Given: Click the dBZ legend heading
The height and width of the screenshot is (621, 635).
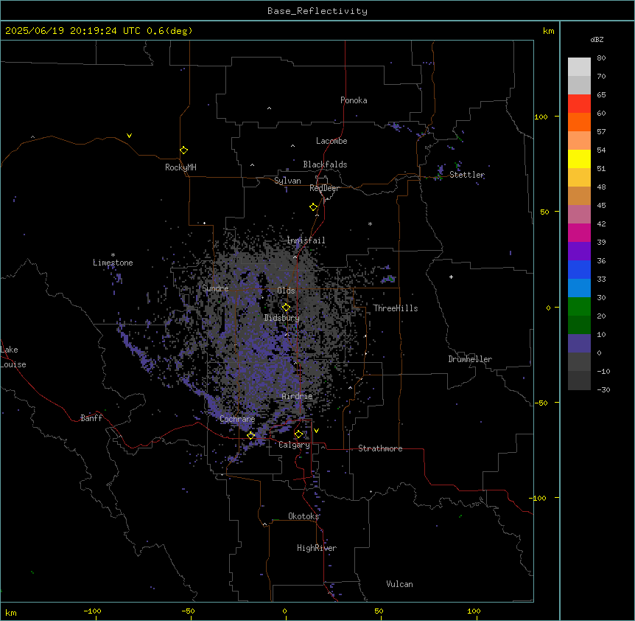Looking at the screenshot, I should [597, 39].
